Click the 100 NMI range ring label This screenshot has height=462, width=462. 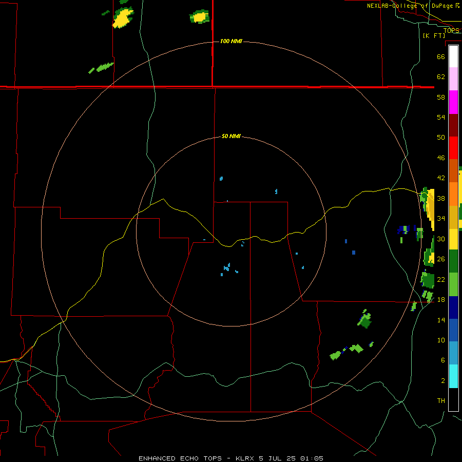click(x=231, y=41)
